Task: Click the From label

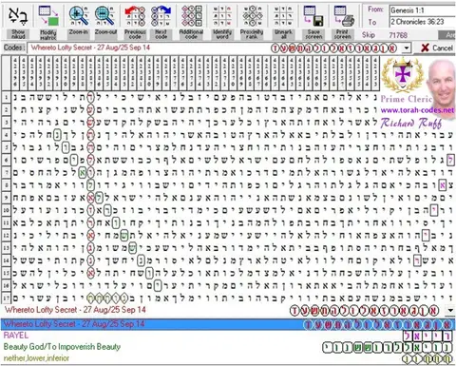Action: 375,10
